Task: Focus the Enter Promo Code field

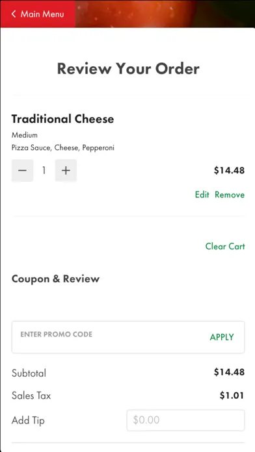Action: coord(110,337)
